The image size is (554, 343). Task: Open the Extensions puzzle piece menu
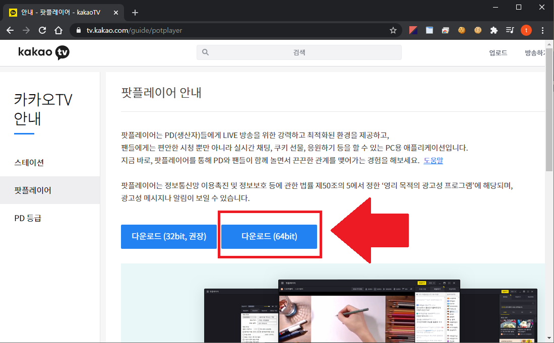tap(494, 30)
